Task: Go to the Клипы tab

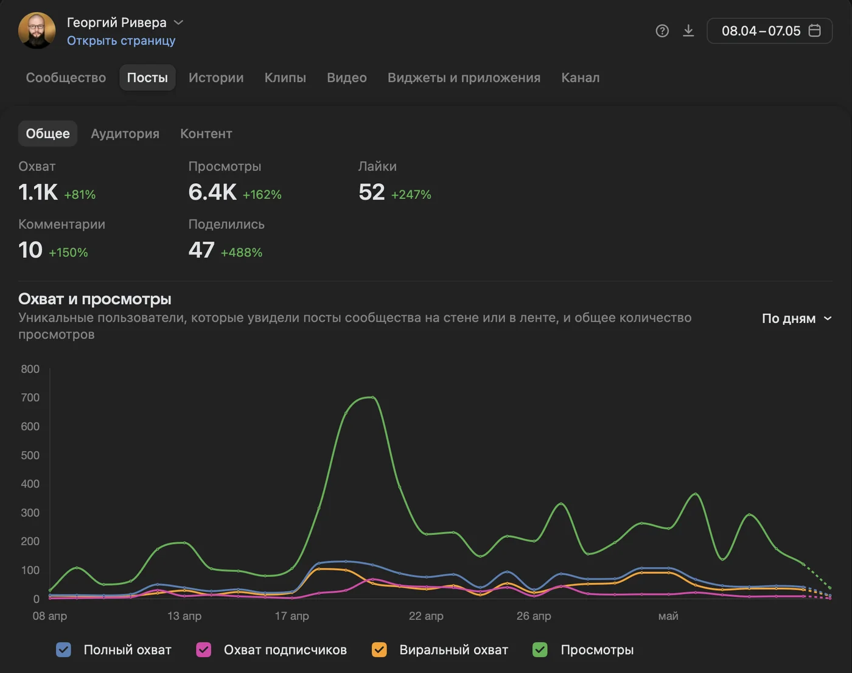Action: tap(285, 78)
